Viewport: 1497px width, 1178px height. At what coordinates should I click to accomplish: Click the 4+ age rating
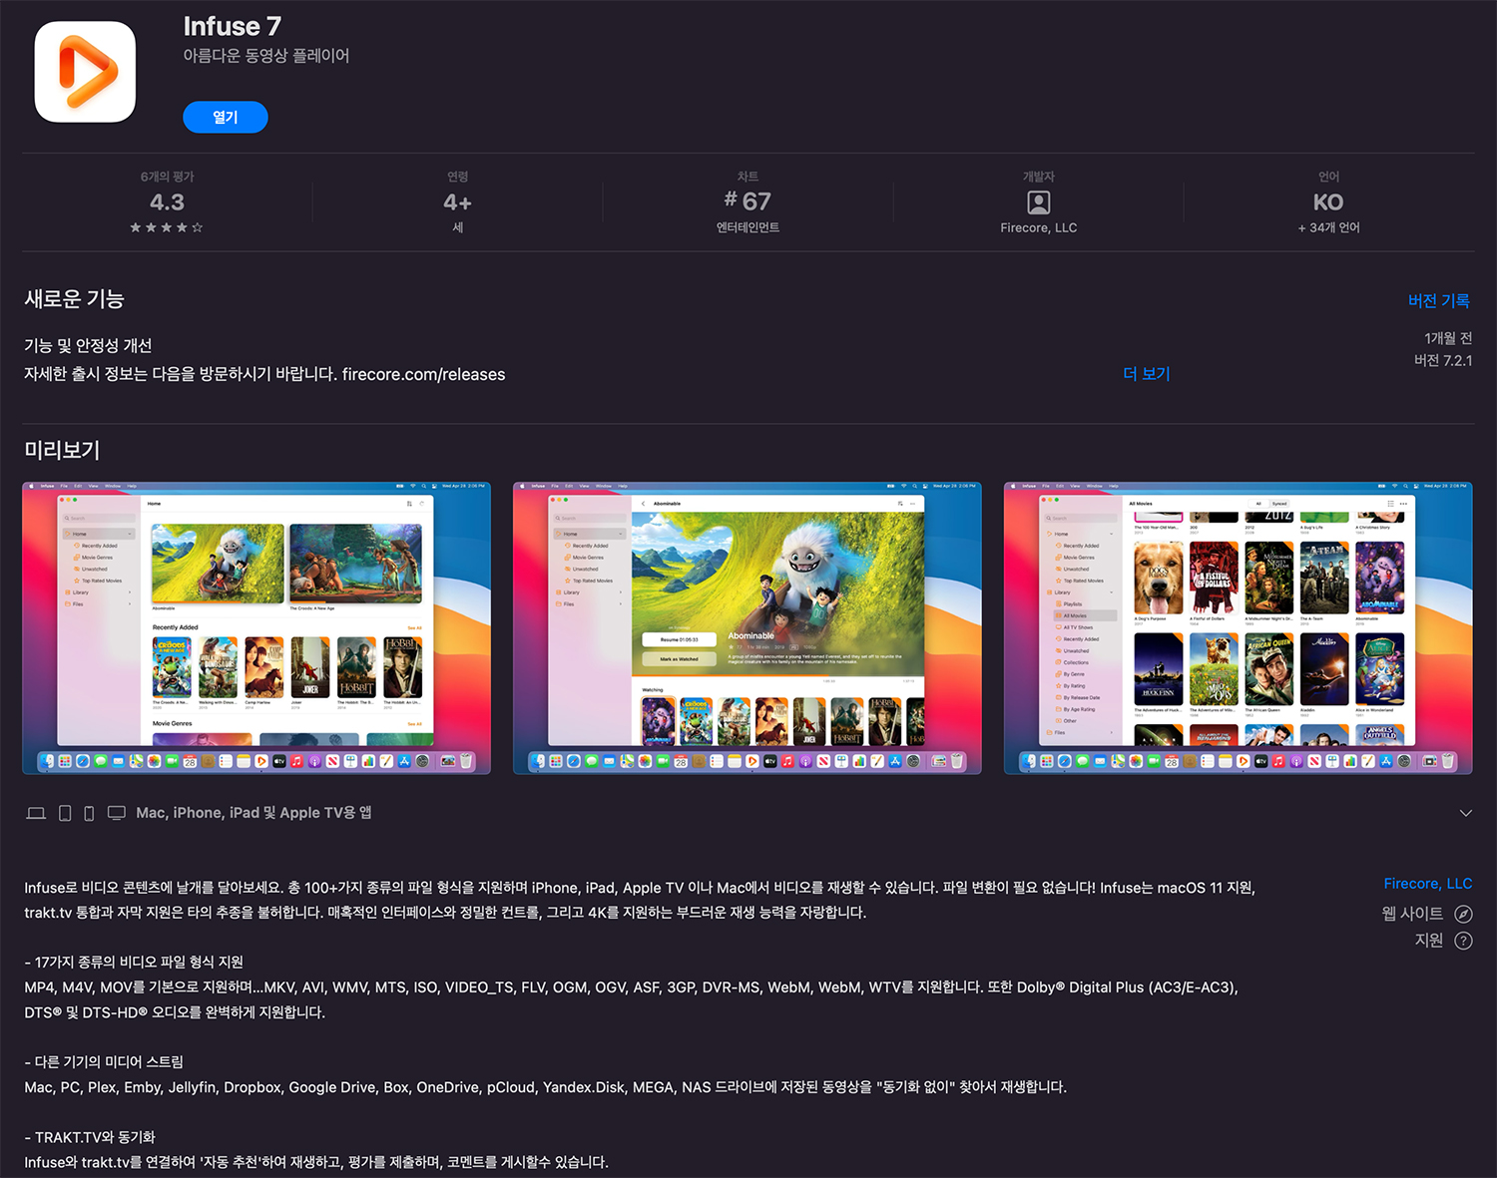pyautogui.click(x=457, y=202)
